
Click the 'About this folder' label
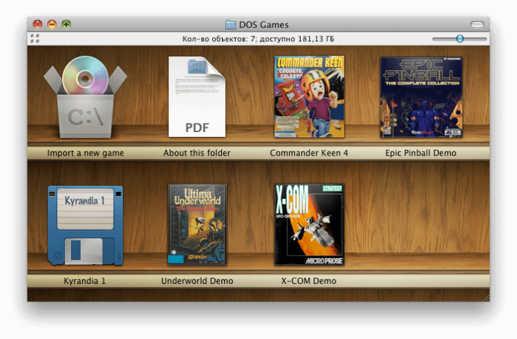click(197, 153)
